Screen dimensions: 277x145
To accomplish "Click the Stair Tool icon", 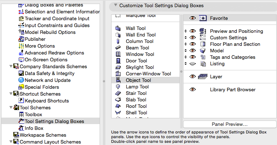I will pos(118,93).
